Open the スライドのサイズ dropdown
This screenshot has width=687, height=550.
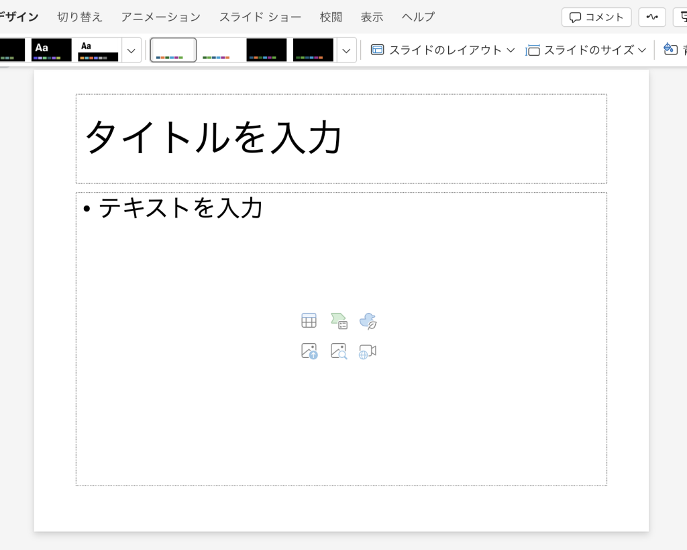586,50
